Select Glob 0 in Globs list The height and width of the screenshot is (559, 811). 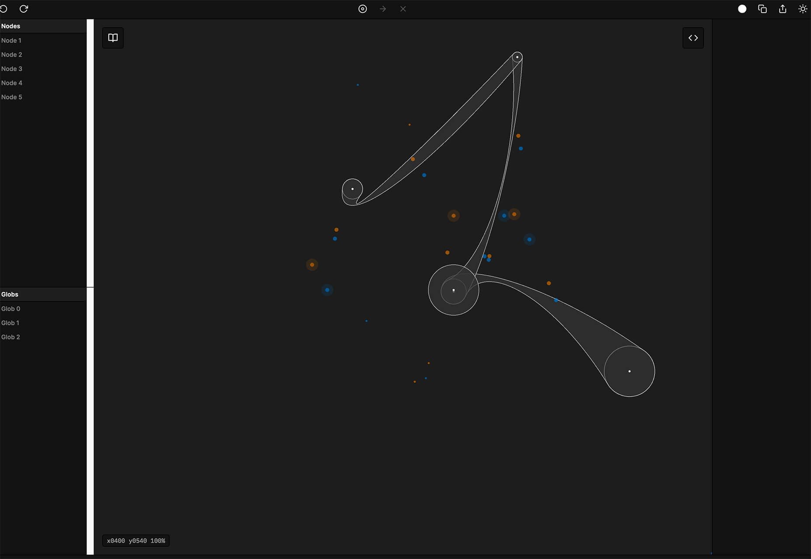[43, 309]
